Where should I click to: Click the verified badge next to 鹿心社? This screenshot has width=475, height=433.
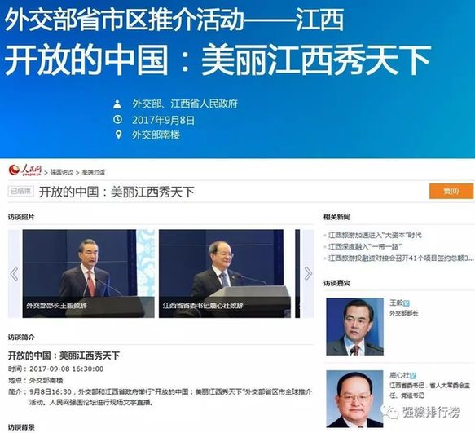coord(413,376)
